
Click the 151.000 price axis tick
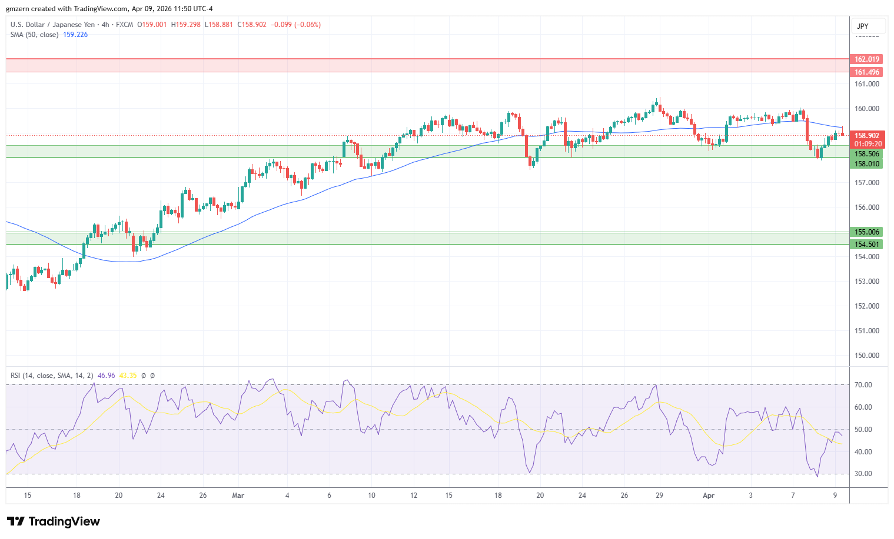867,331
